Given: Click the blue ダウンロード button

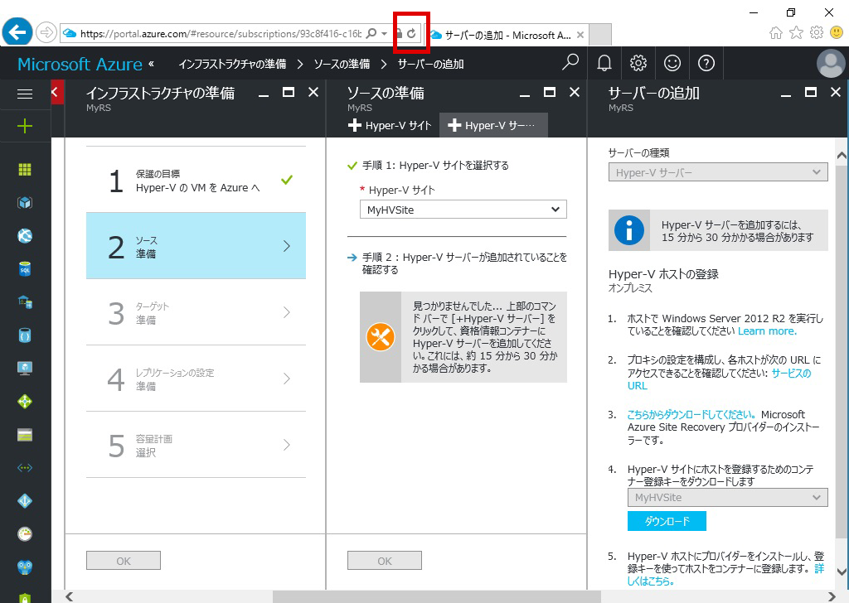Looking at the screenshot, I should tap(667, 521).
